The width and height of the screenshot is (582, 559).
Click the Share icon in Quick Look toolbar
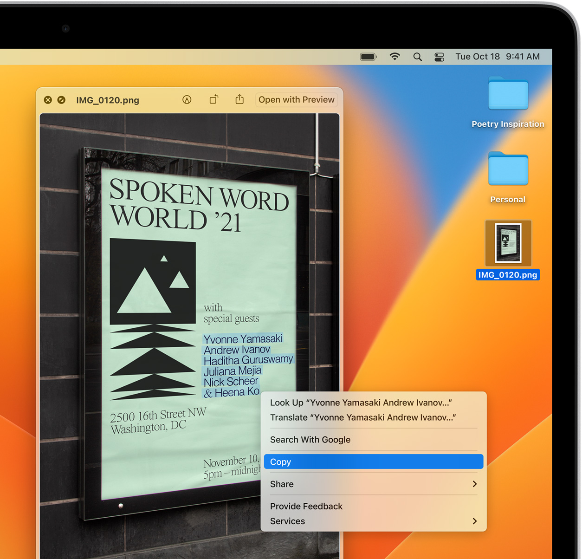tap(239, 99)
